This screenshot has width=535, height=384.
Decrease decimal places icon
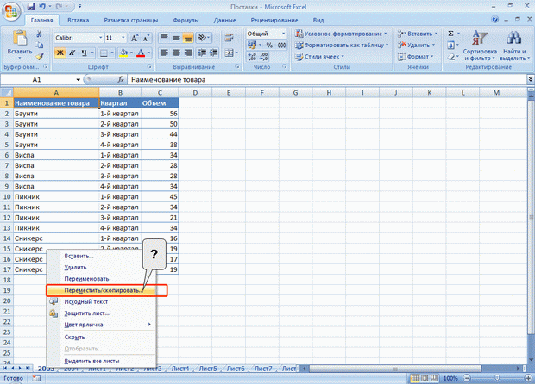point(264,57)
